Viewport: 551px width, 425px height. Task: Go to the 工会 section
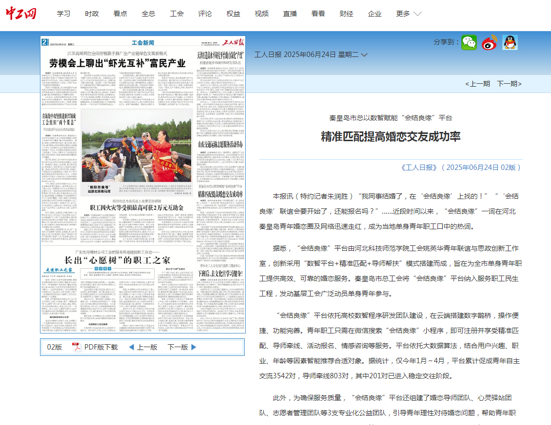coord(177,14)
